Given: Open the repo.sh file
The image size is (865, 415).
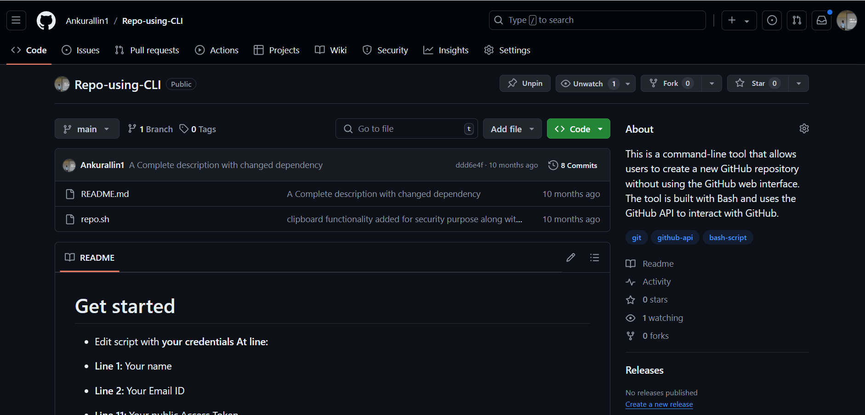Looking at the screenshot, I should pyautogui.click(x=95, y=219).
